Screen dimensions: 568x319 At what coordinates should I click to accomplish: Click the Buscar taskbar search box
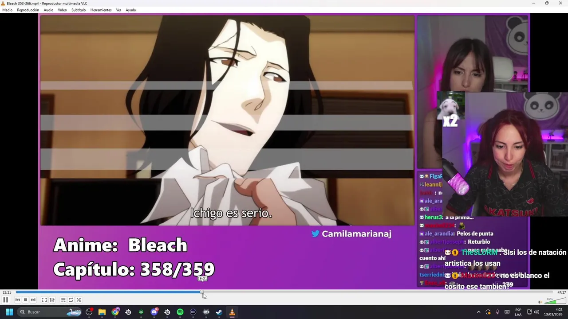point(50,312)
